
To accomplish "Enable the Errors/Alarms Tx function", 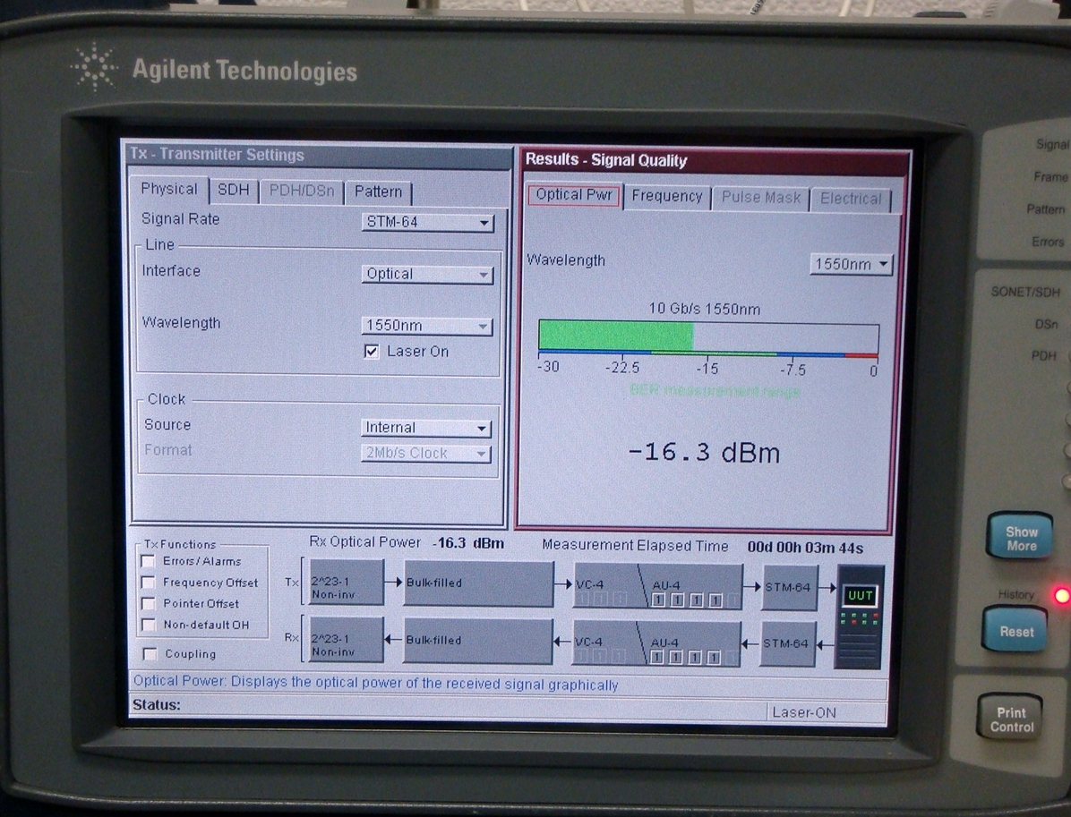I will click(x=148, y=561).
